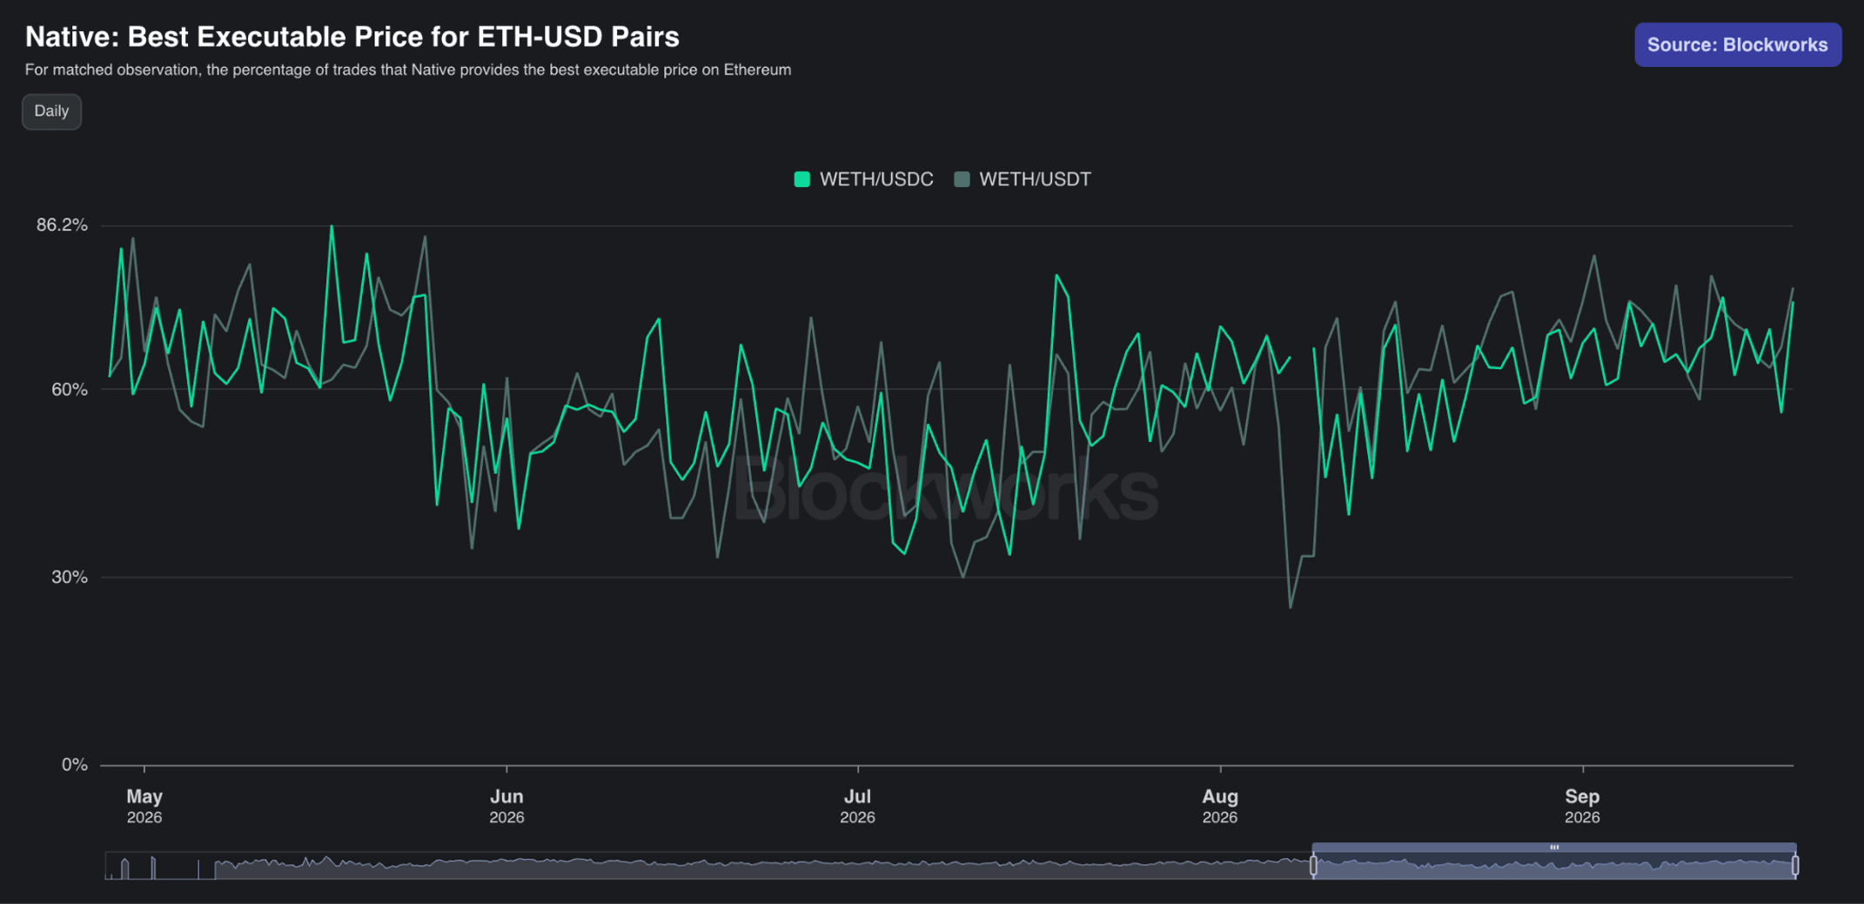Grab the left range slider handle
The image size is (1864, 904).
1313,866
